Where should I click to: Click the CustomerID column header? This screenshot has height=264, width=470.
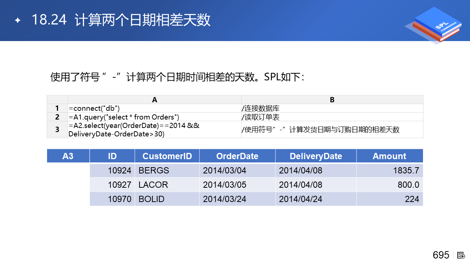167,156
